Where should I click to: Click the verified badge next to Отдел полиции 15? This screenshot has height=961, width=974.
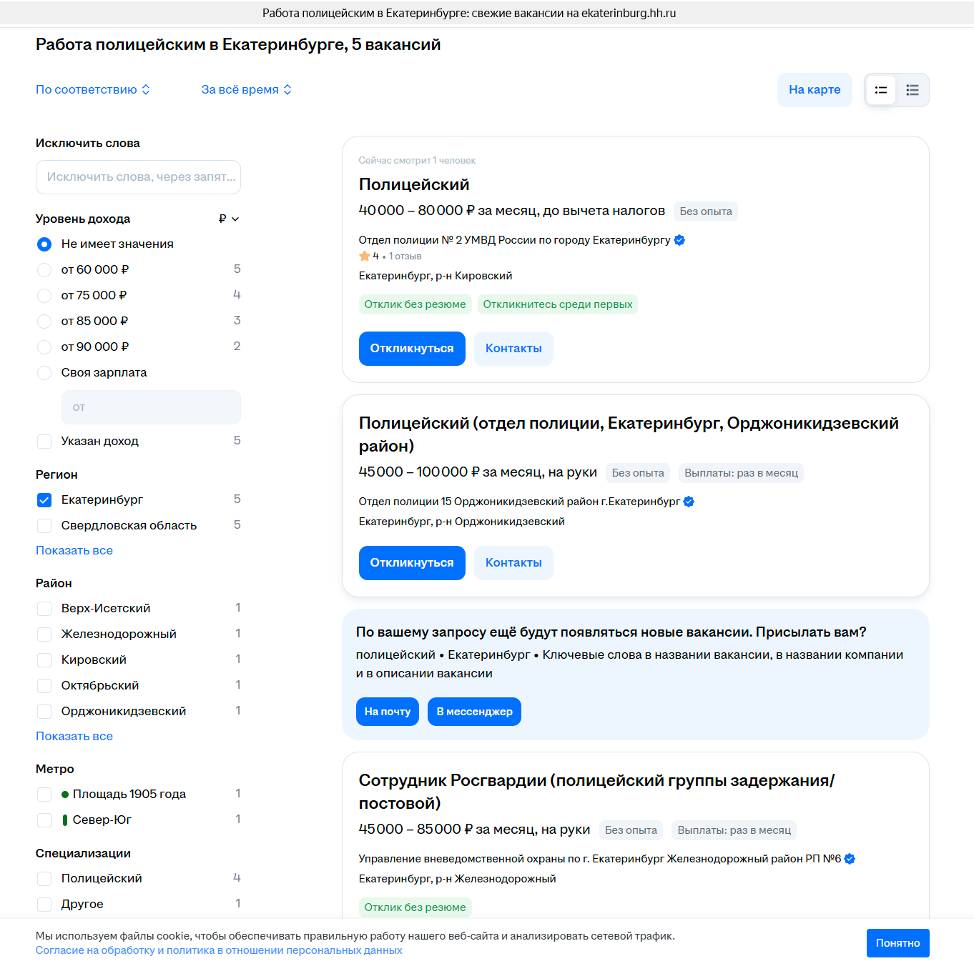click(x=689, y=502)
